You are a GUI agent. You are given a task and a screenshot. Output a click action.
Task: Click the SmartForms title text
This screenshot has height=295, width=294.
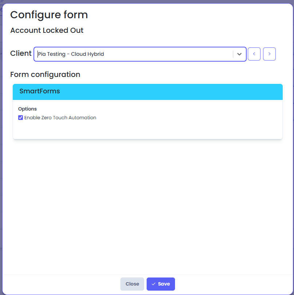coord(40,91)
